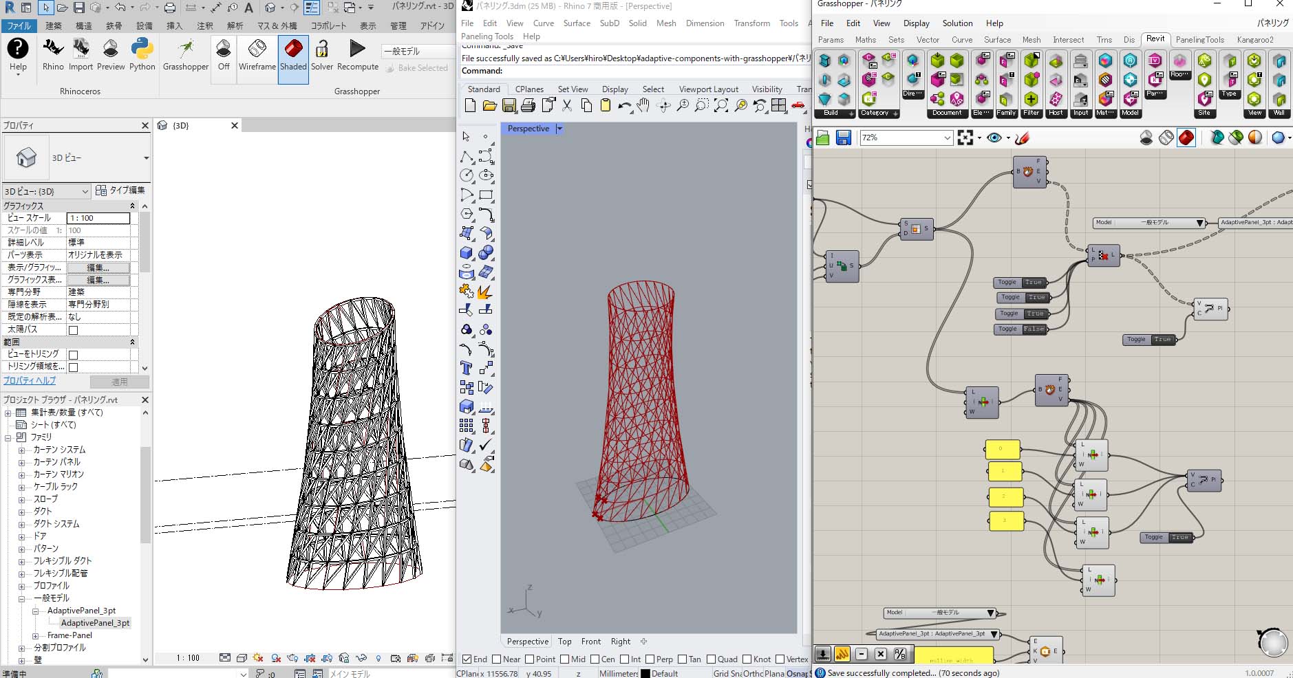Click the Bake Selected button
Screen dimensions: 1293x678
point(418,67)
